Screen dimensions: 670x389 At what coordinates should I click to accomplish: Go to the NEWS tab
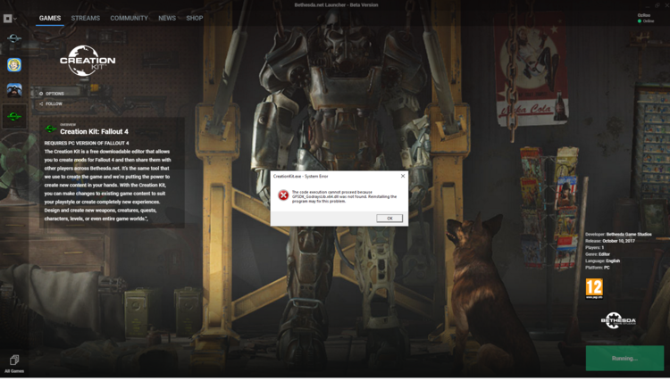point(167,19)
